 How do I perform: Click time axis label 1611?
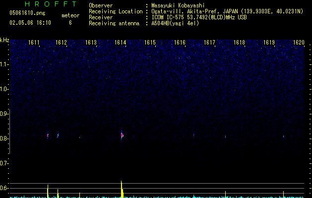coord(34,43)
